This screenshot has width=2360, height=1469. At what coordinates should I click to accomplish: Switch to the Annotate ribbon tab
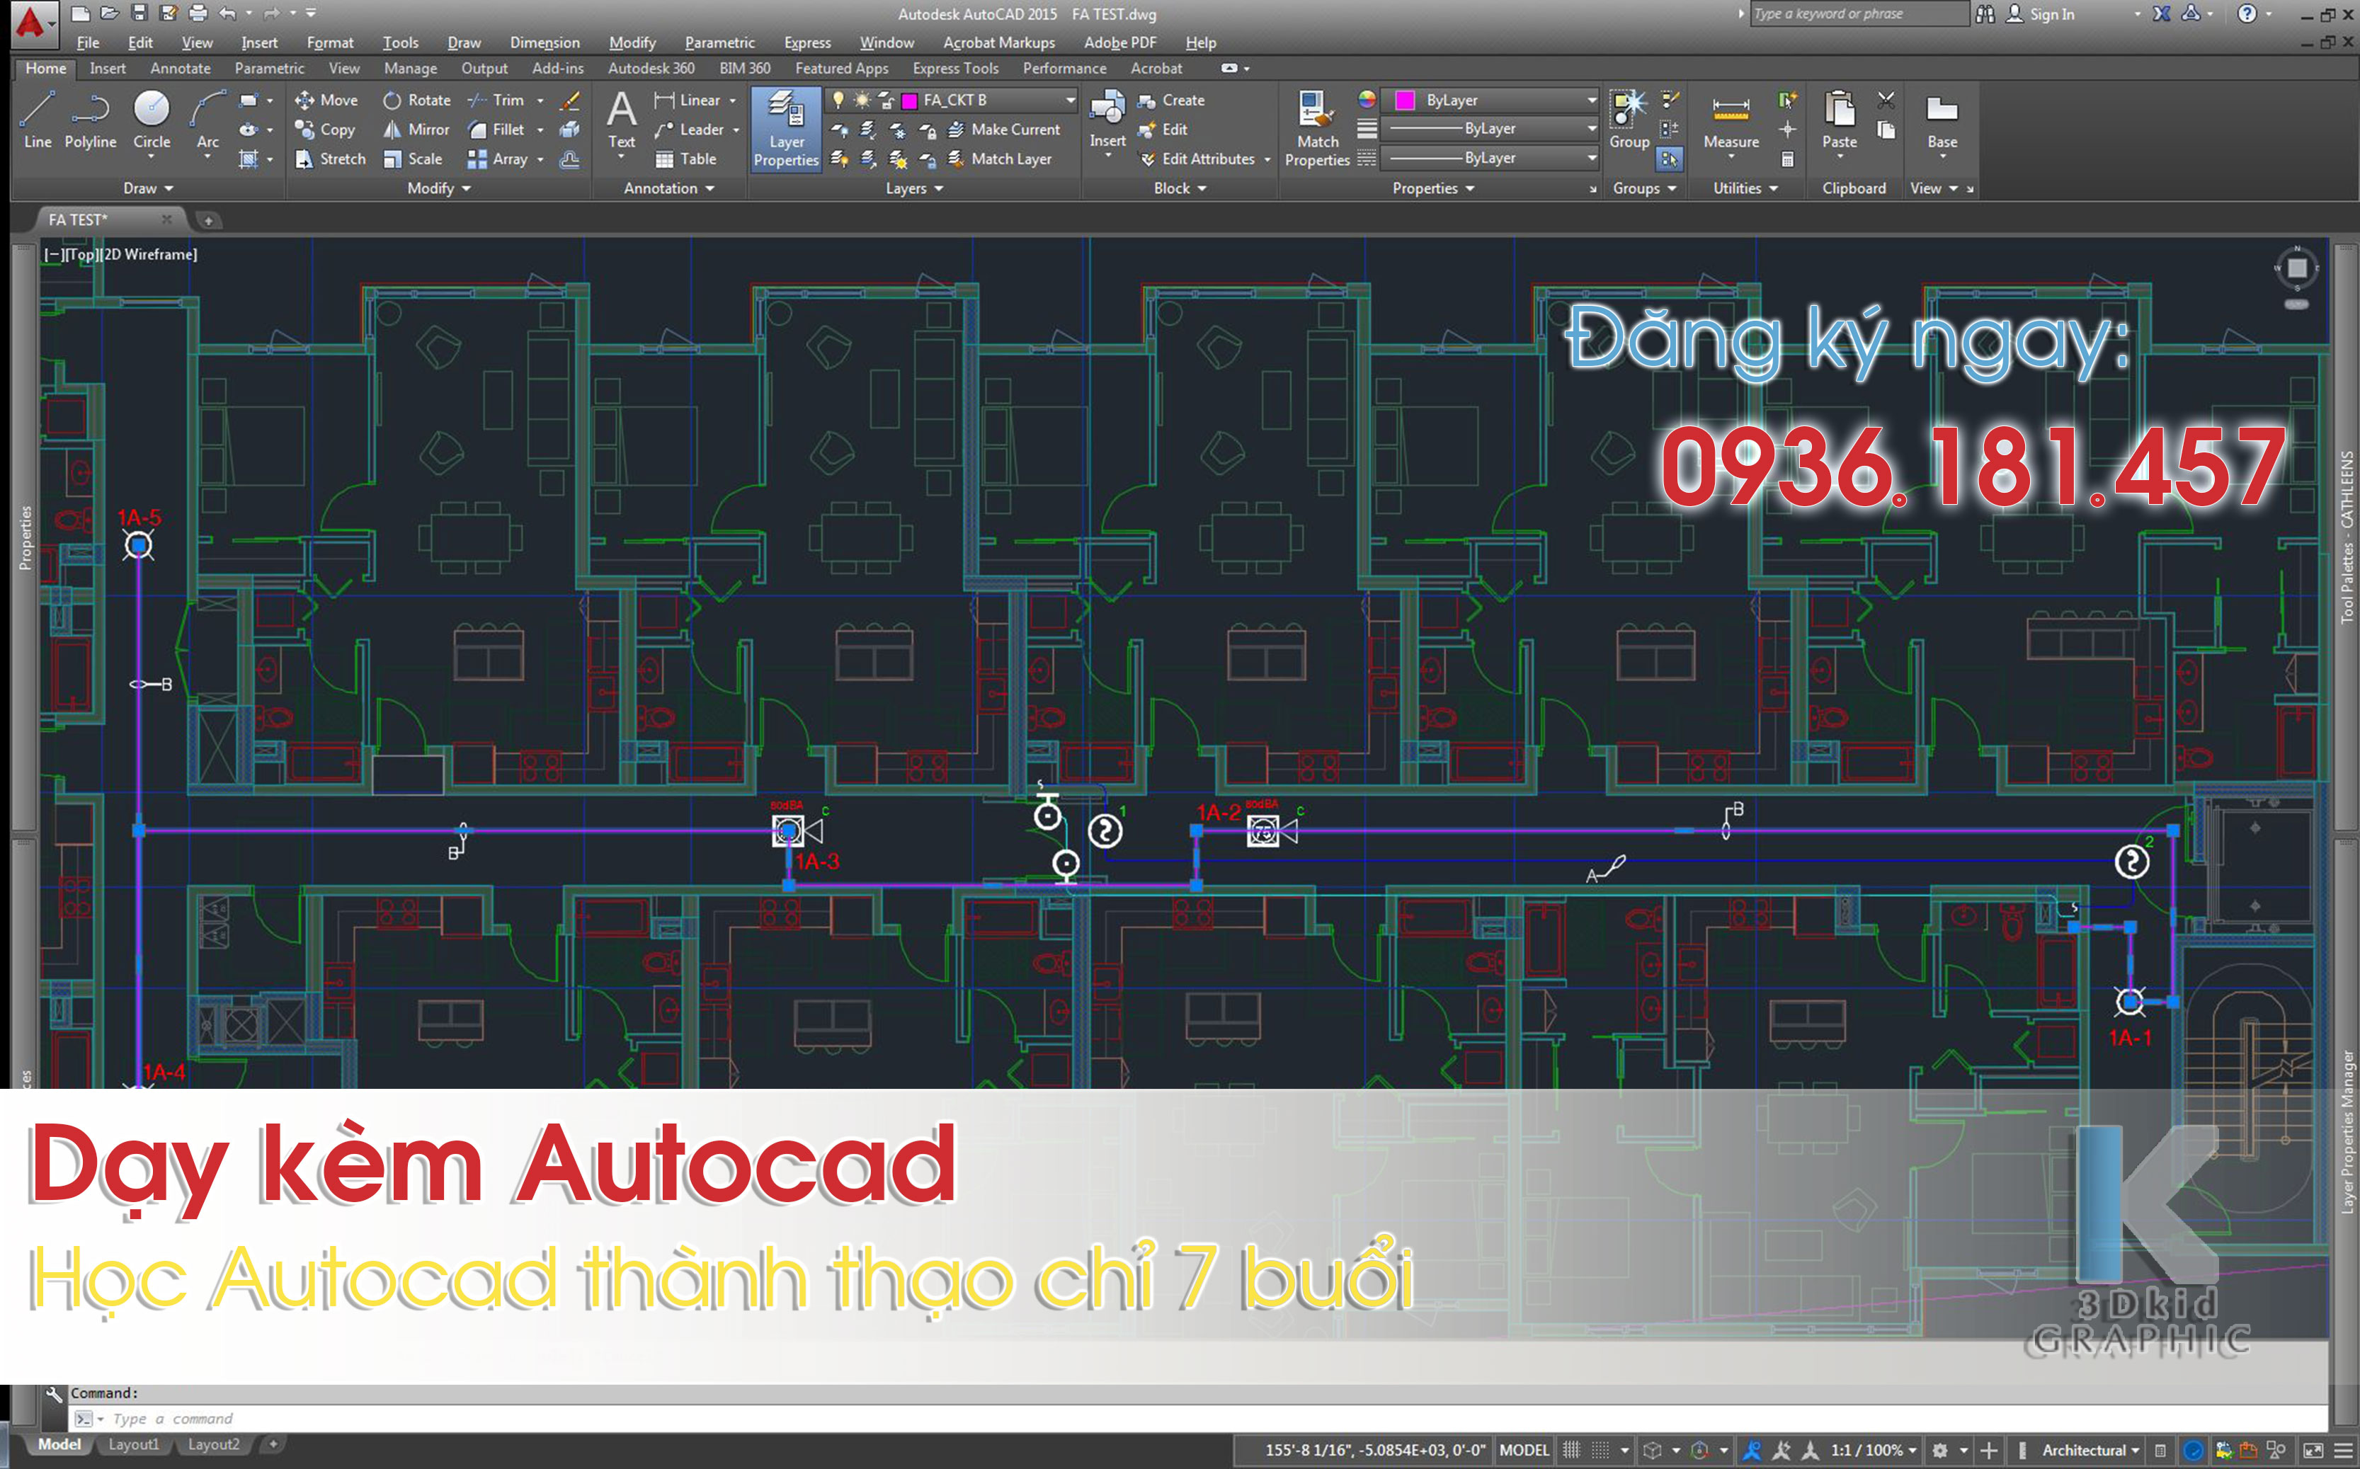click(x=183, y=68)
